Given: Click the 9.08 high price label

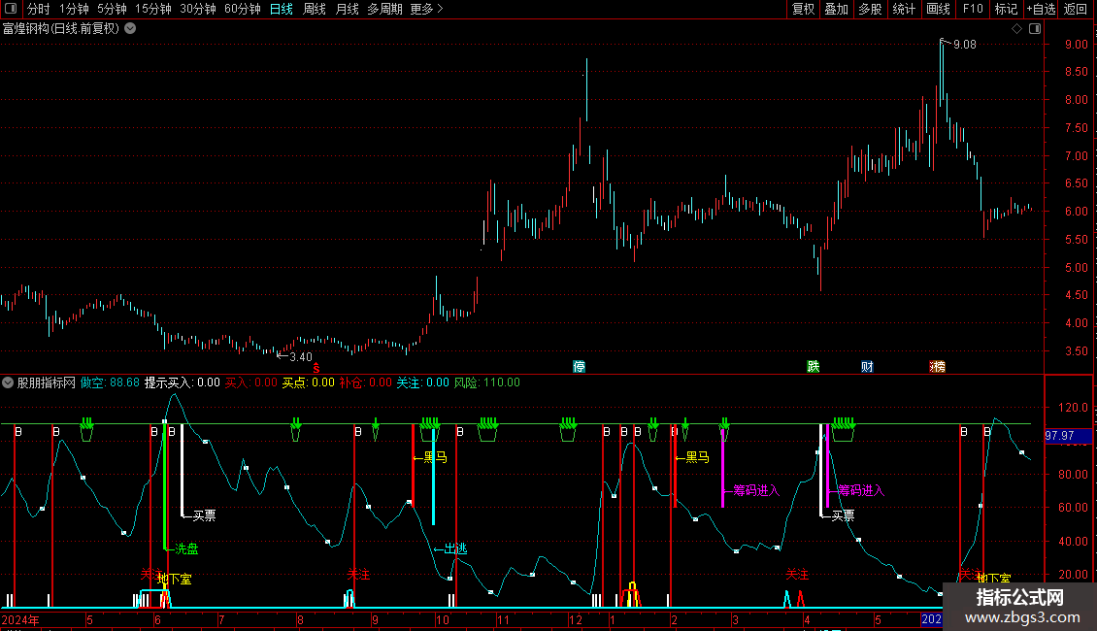Looking at the screenshot, I should coord(965,44).
